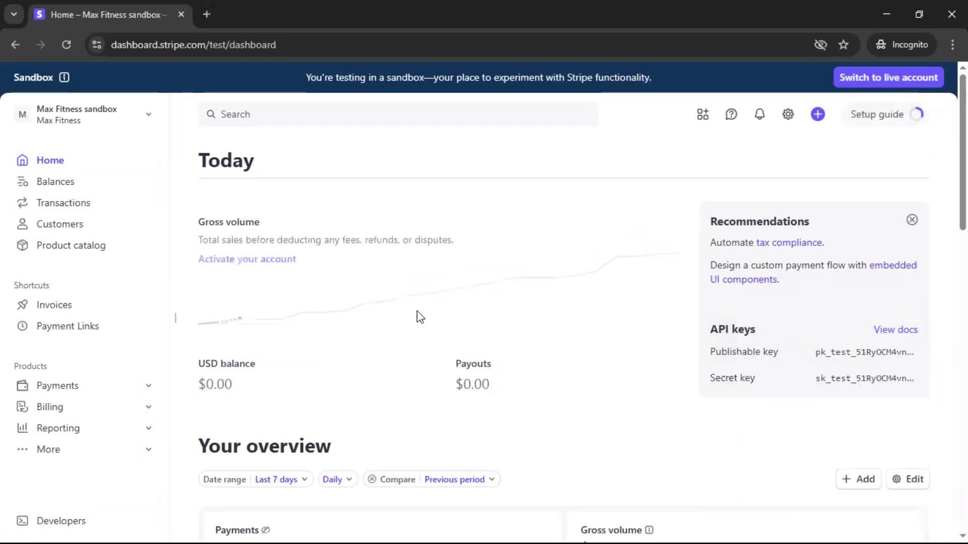The width and height of the screenshot is (968, 544).
Task: Open the Last 7 days date range dropdown
Action: tap(281, 479)
